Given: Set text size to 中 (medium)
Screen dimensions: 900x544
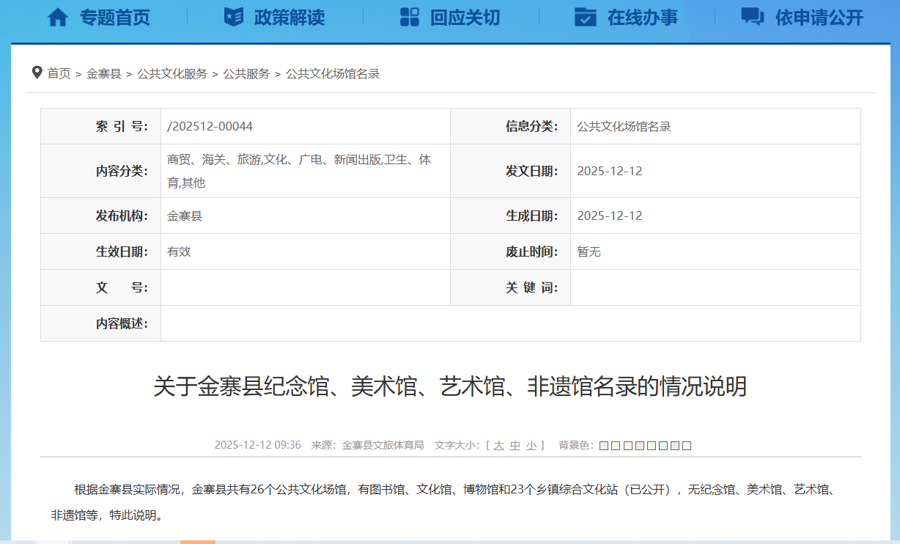Looking at the screenshot, I should (x=515, y=445).
